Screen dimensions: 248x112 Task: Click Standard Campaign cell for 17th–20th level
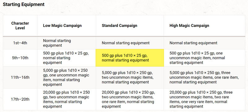click(x=130, y=99)
